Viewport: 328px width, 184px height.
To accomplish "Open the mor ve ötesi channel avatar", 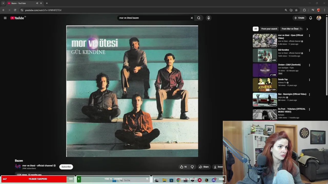I will coord(18,167).
